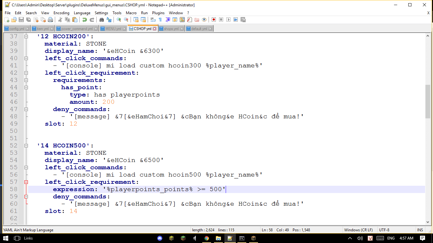Open Discord from the taskbar
The height and width of the screenshot is (243, 433).
[x=160, y=238]
